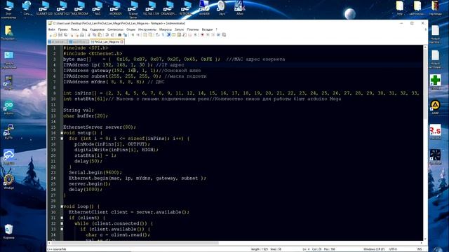Open the Кодировки menu
Viewport: 449px width, 252px height.
pyautogui.click(x=97, y=29)
